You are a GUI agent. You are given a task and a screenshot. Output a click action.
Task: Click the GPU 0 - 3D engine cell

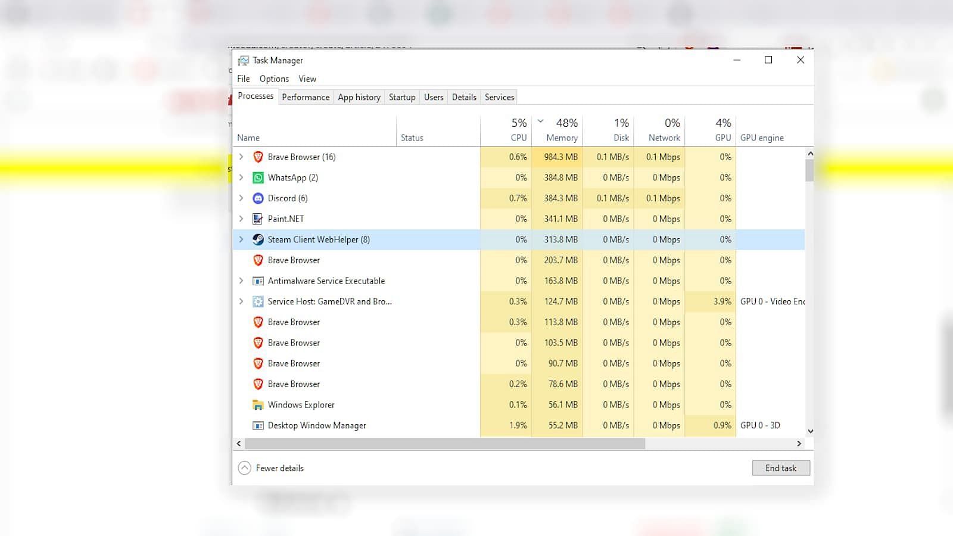(771, 425)
